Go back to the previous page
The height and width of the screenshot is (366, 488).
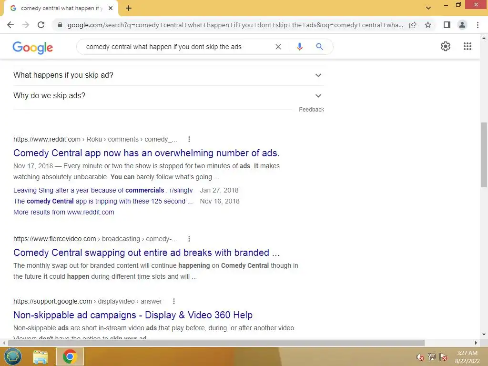(10, 25)
